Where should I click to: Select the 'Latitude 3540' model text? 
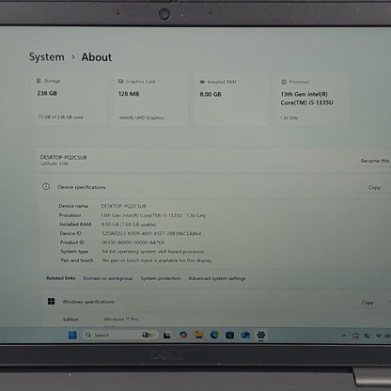[x=55, y=164]
